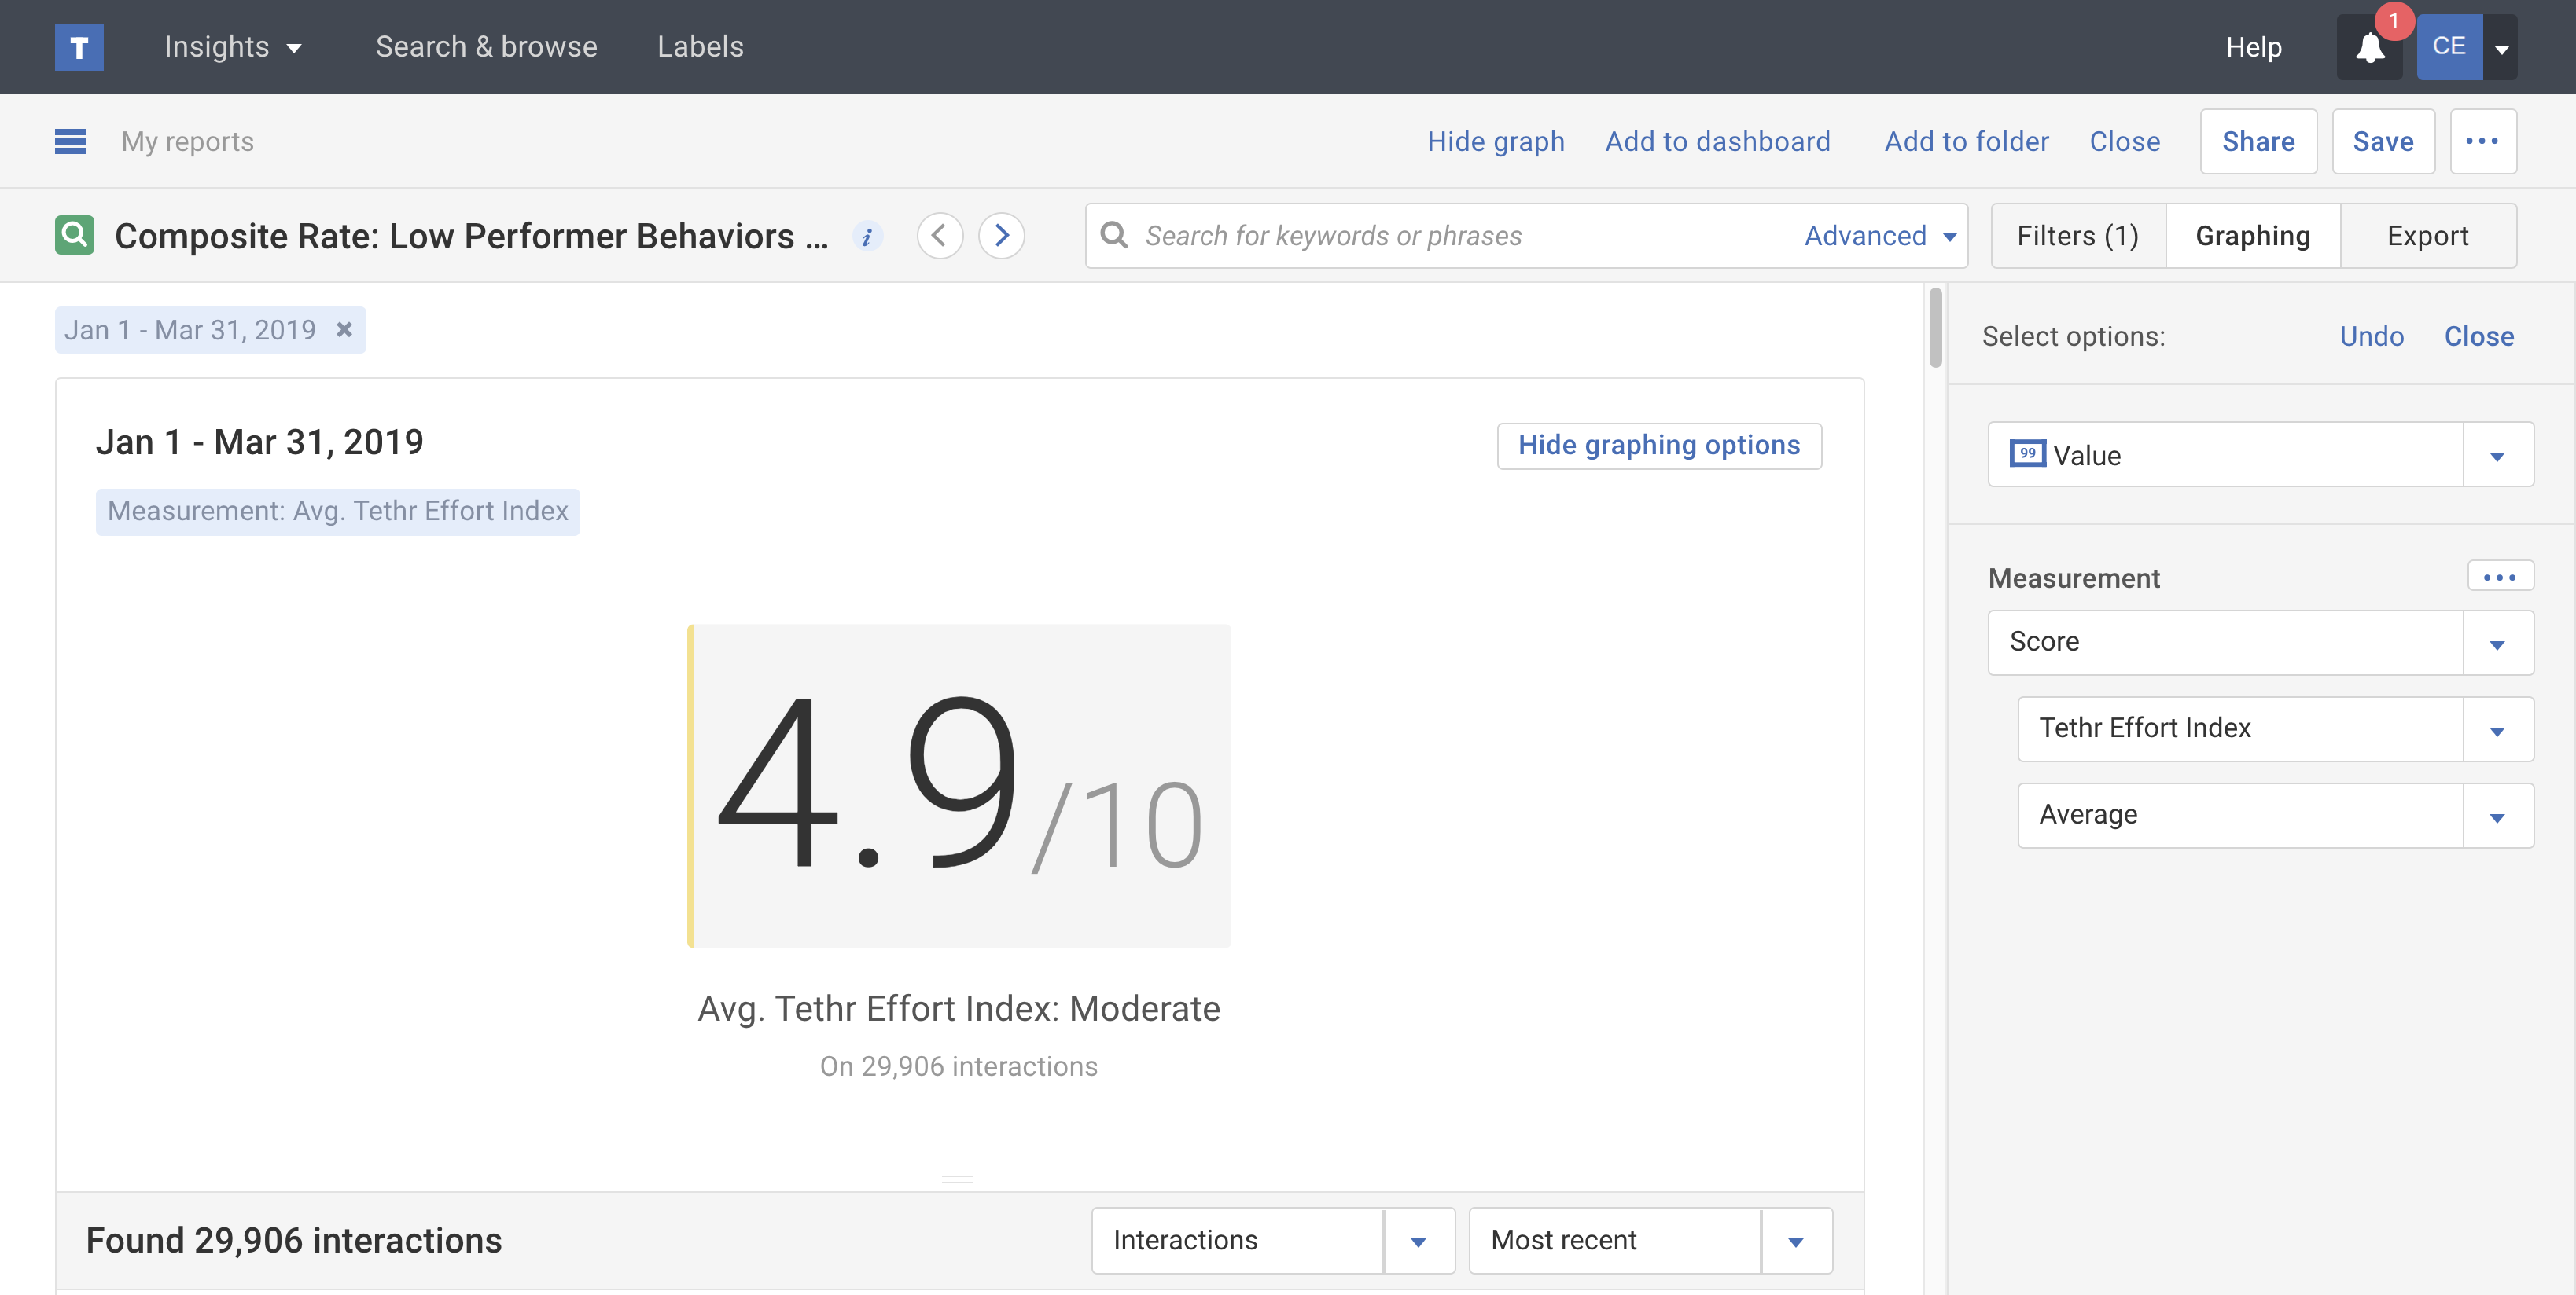
Task: Open the hamburger reports menu icon
Action: coord(70,142)
